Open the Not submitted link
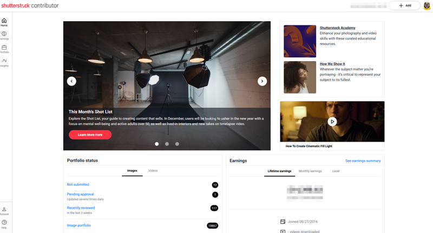This screenshot has width=433, height=233. [78, 184]
